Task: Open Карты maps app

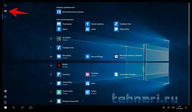Action: [62, 29]
